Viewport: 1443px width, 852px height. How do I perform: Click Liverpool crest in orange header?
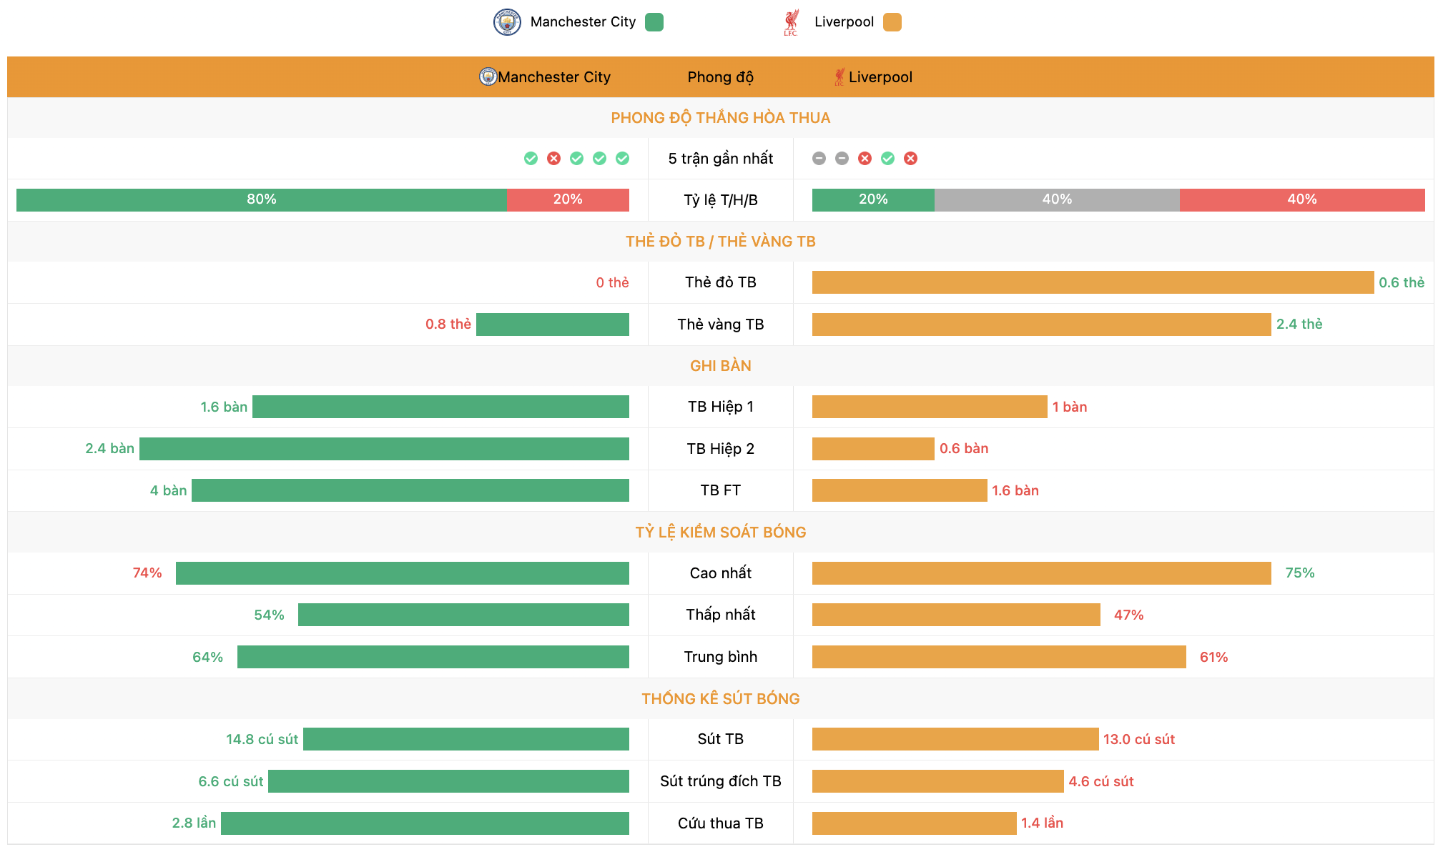(839, 76)
